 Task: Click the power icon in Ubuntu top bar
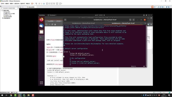149,15
